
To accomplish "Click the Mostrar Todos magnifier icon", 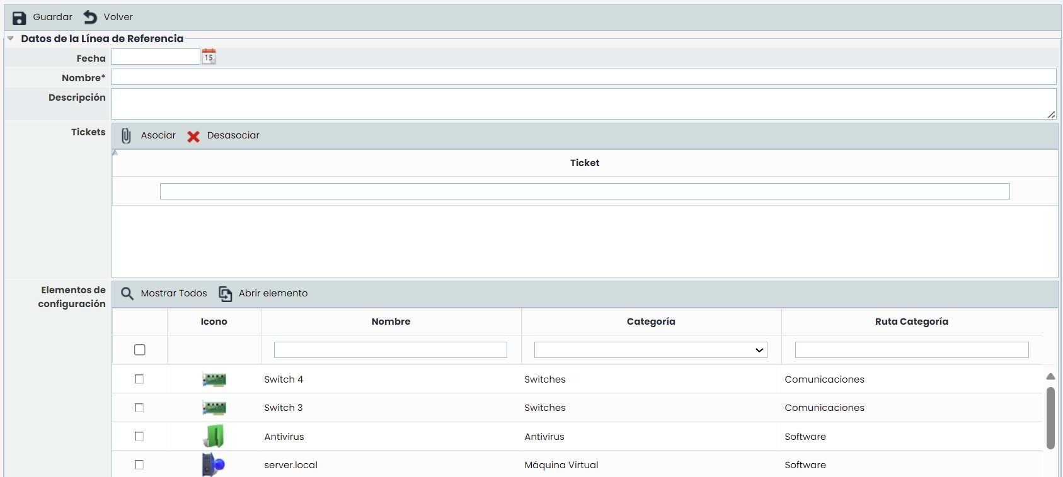I will coord(127,294).
